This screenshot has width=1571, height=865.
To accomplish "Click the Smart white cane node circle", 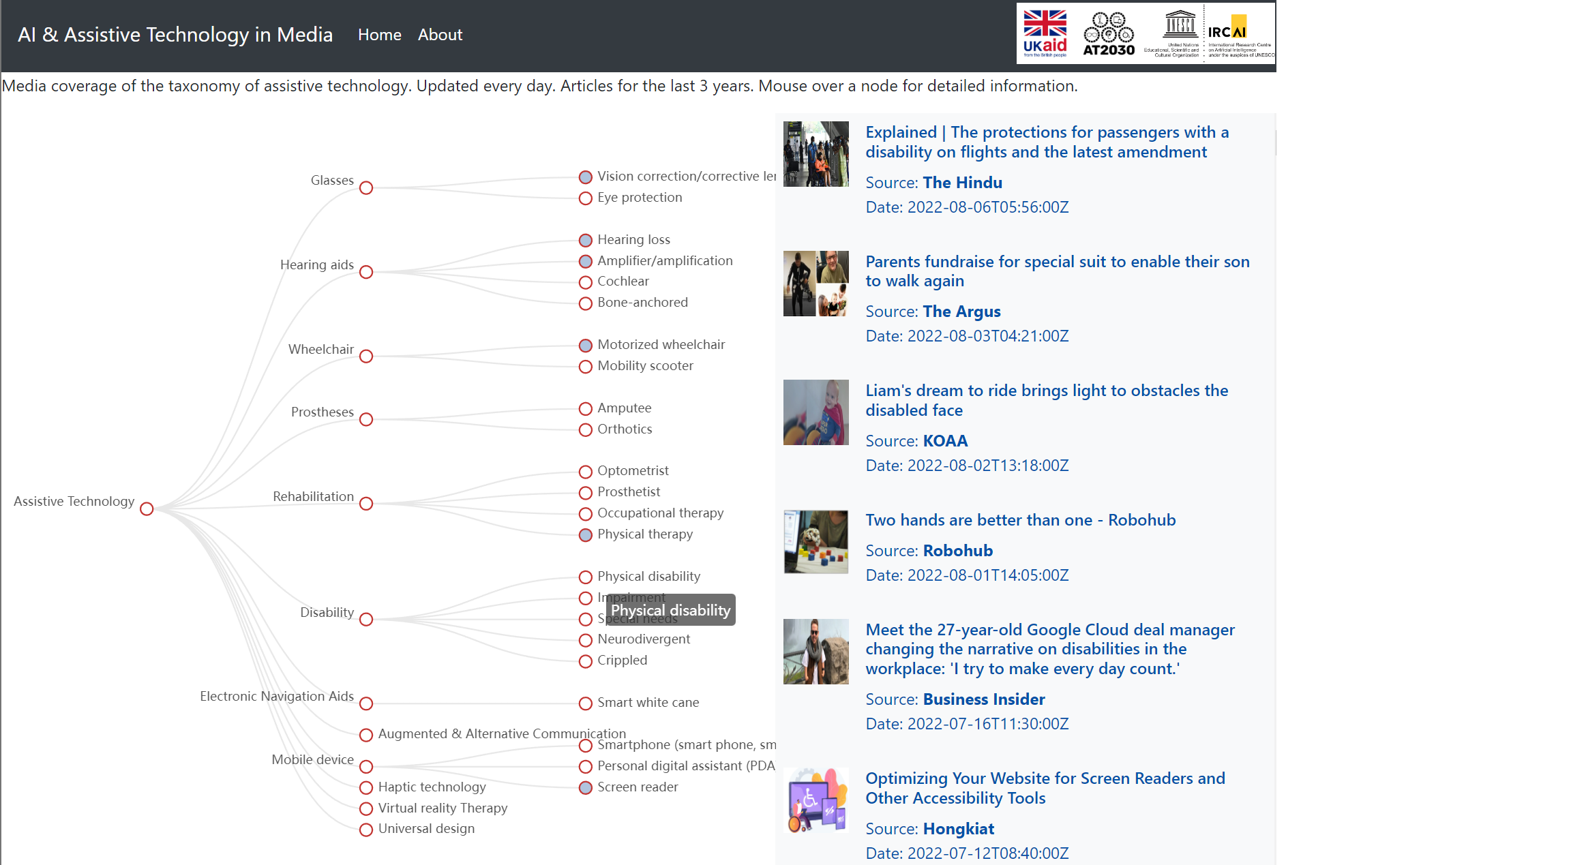I will tap(585, 703).
